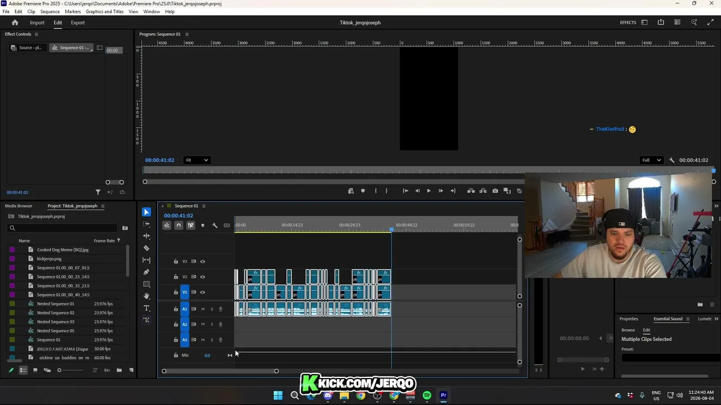
Task: Toggle lock on track V3
Action: [x=176, y=262]
